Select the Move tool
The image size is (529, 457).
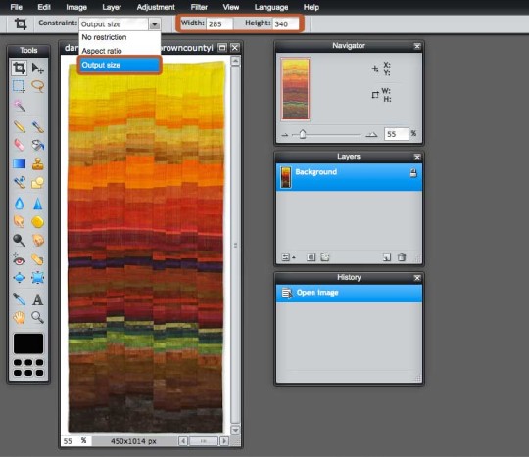[37, 69]
